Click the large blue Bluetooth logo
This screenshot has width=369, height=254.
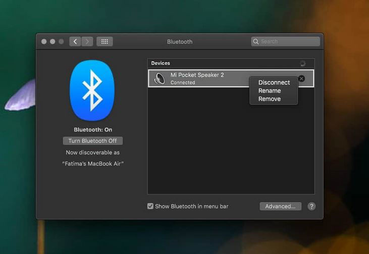(x=92, y=90)
